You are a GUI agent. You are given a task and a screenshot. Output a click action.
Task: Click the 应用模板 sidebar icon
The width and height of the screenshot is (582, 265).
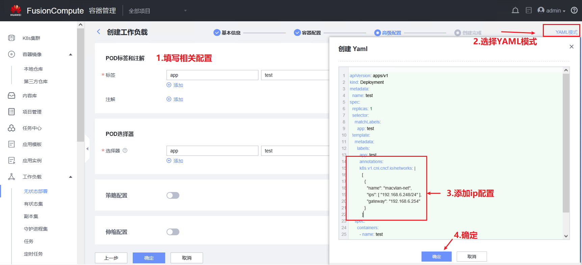tap(11, 144)
